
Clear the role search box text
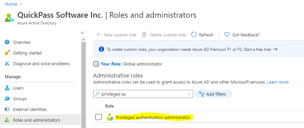pos(189,94)
